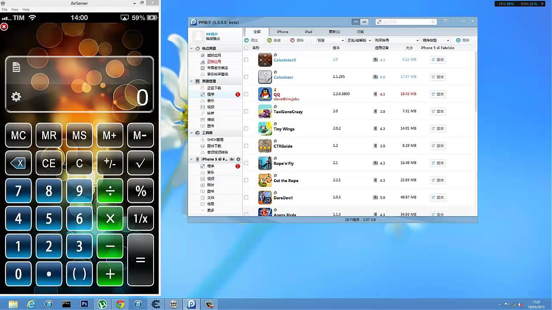Switch to the 旧版 tab
The width and height of the screenshot is (552, 310).
pyautogui.click(x=360, y=32)
